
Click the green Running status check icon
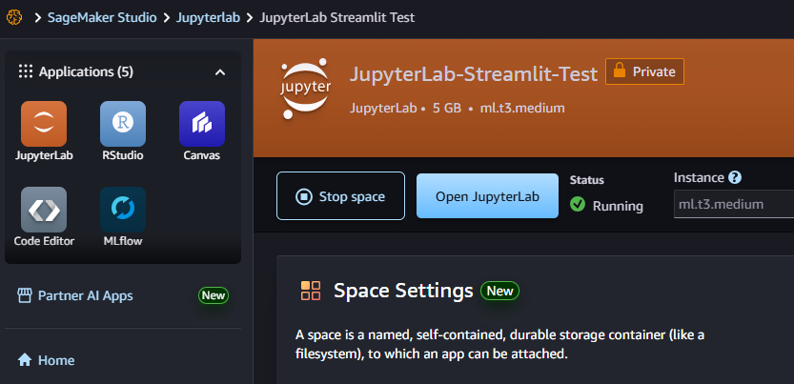pos(578,205)
